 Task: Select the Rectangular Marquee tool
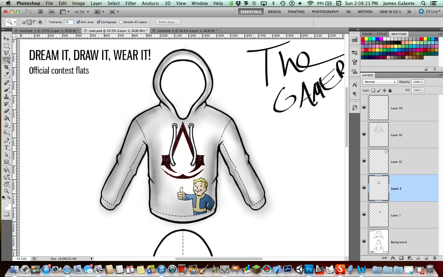coord(6,46)
